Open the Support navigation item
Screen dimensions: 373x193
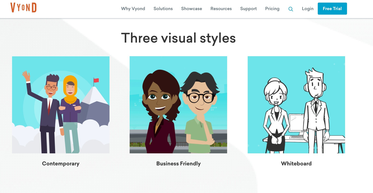coord(248,9)
